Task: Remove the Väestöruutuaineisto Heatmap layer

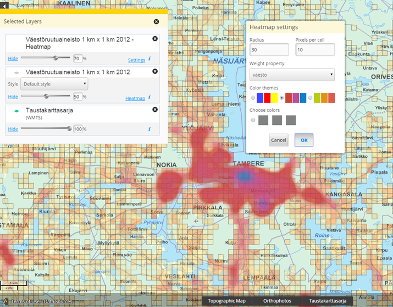Action: [155, 39]
